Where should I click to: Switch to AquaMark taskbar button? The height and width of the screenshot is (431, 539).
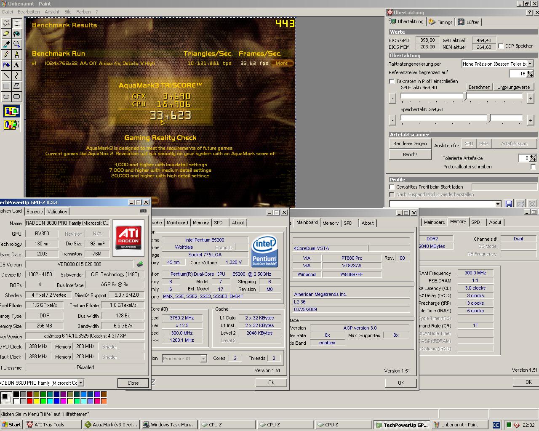(x=111, y=425)
